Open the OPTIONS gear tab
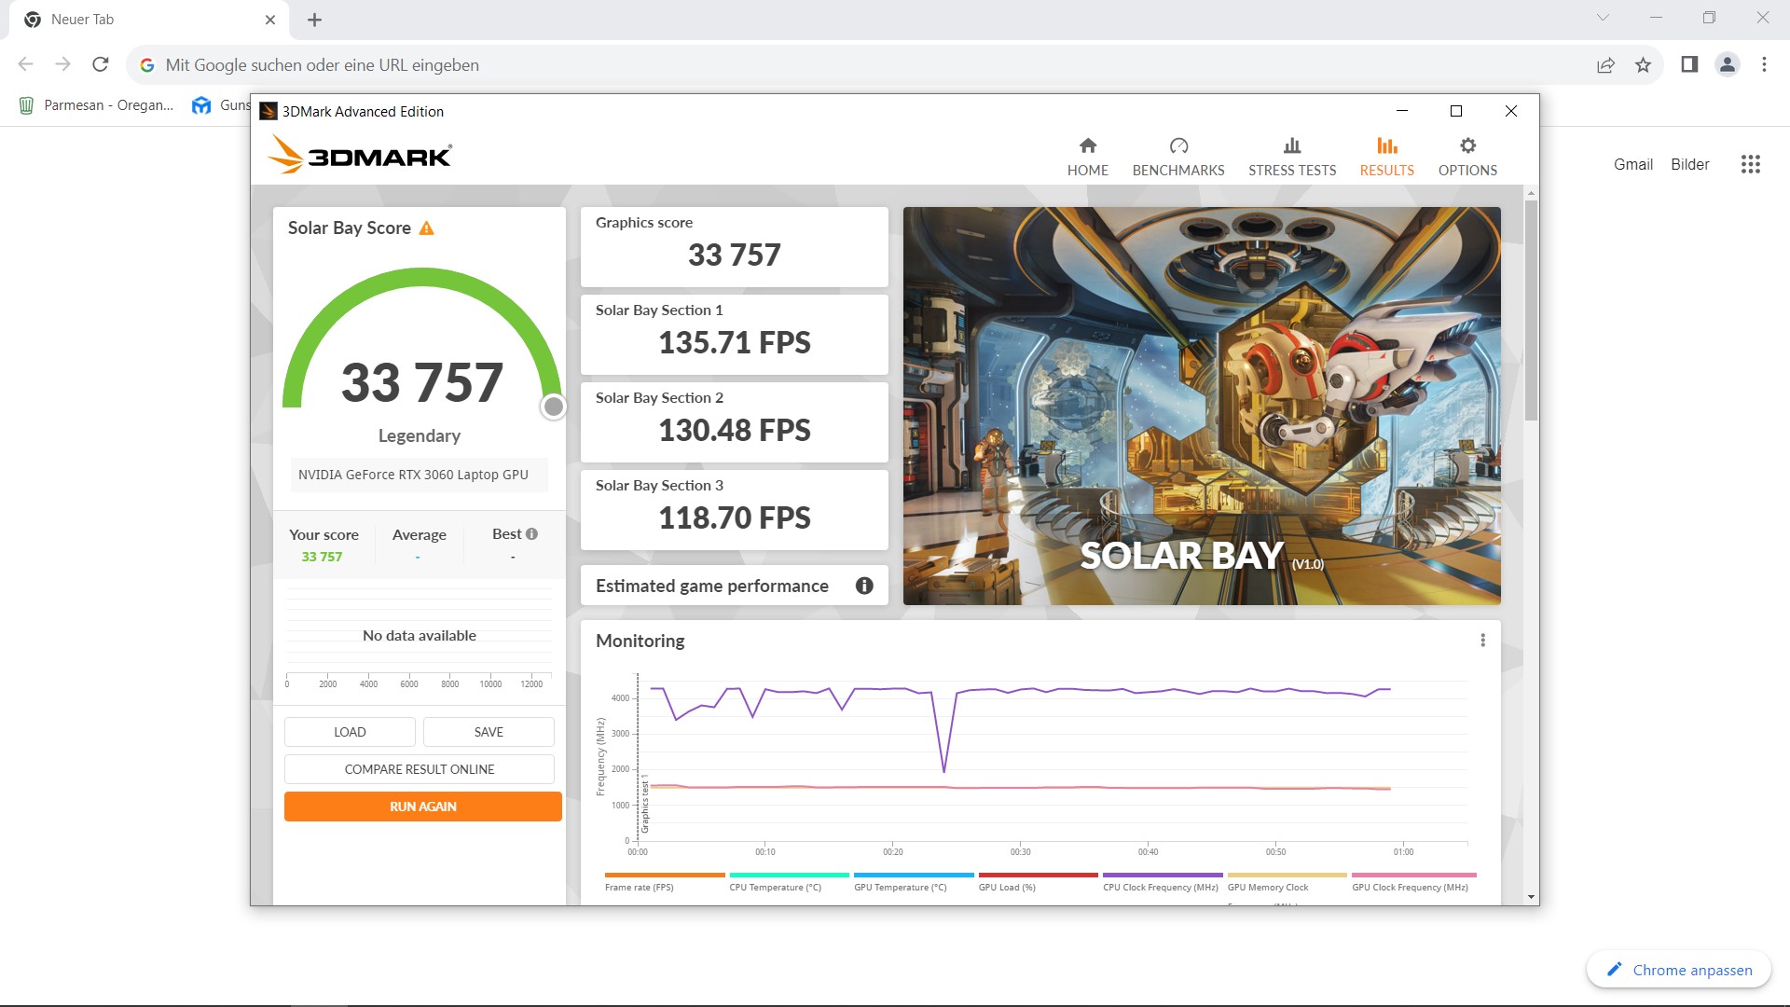 coord(1466,157)
